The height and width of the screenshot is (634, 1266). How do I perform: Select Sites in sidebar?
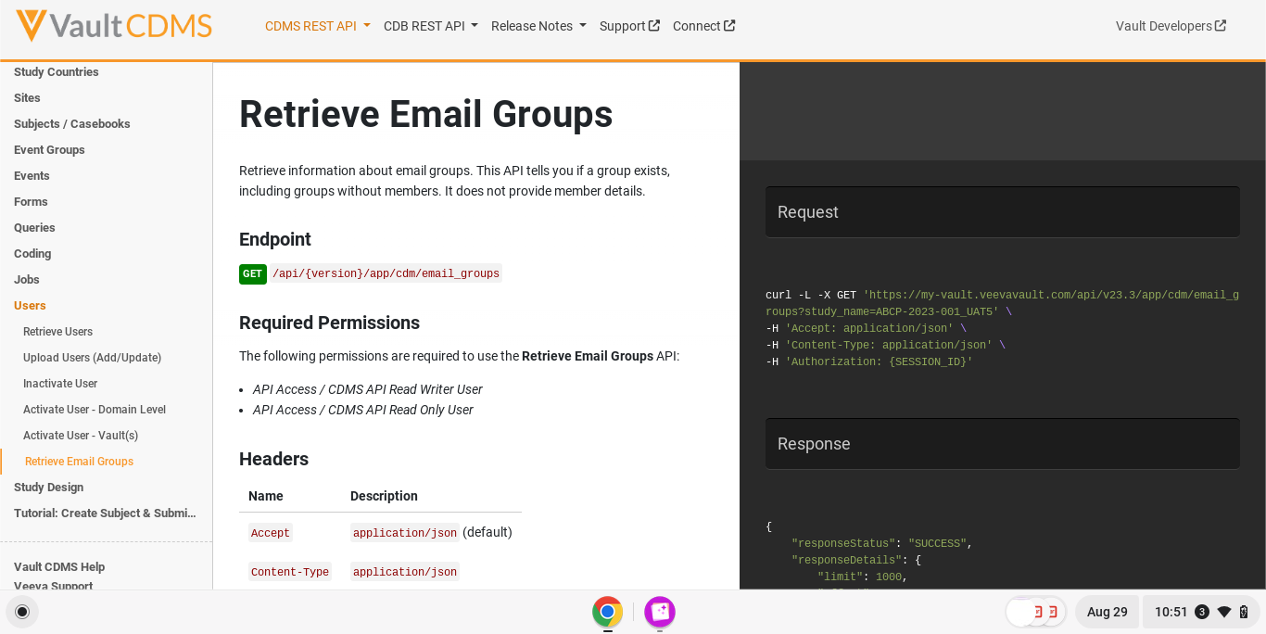pos(27,98)
